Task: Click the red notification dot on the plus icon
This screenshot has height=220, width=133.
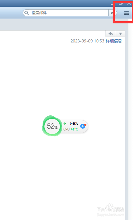Action: coord(85,125)
